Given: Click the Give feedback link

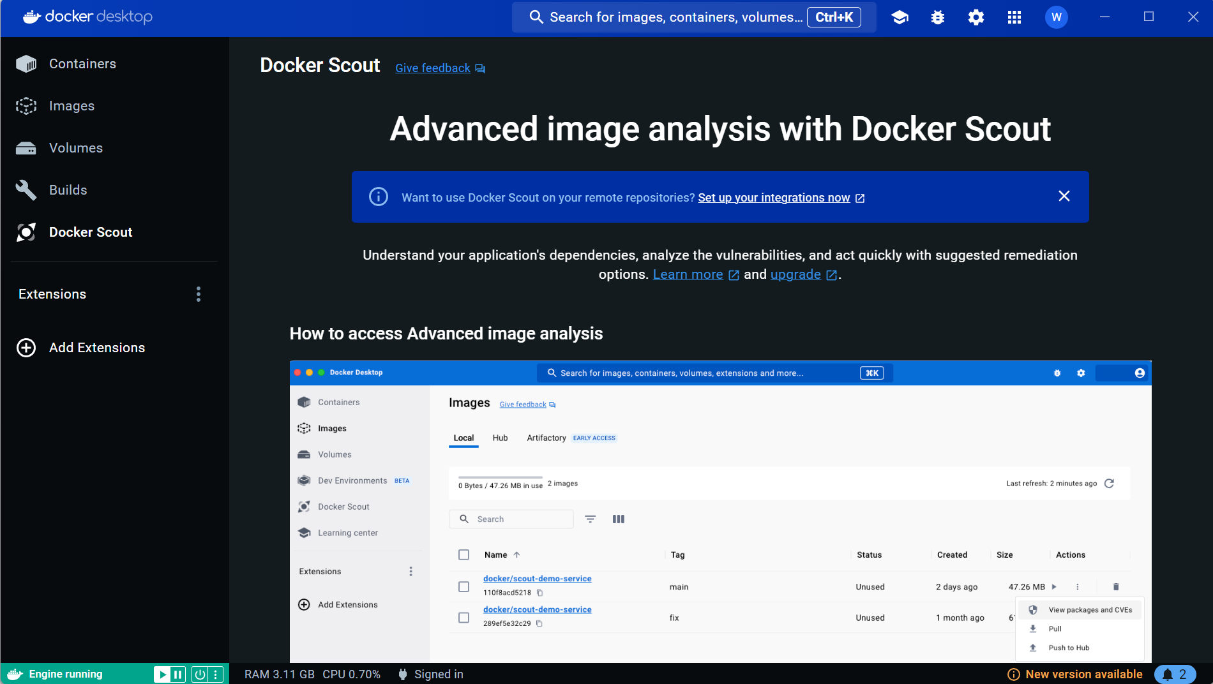Looking at the screenshot, I should point(433,68).
